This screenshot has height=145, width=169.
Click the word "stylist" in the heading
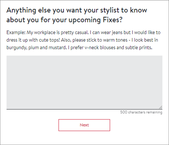(110, 10)
